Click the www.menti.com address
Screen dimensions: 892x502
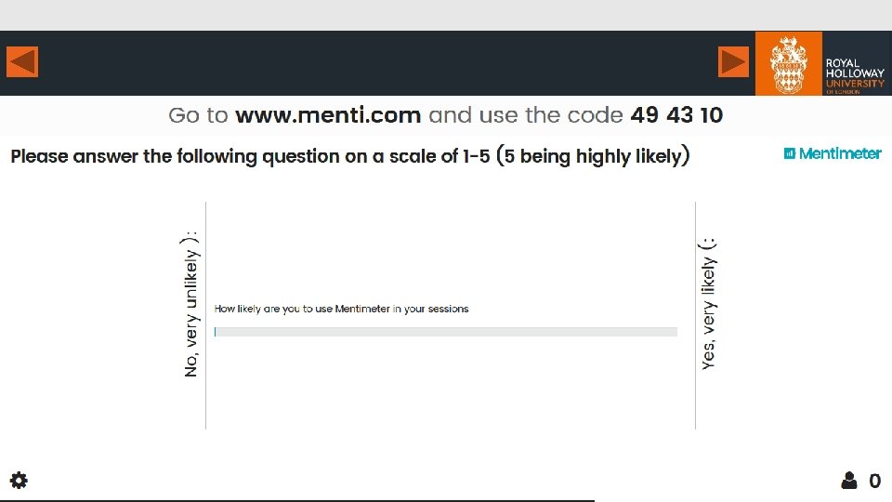coord(328,115)
